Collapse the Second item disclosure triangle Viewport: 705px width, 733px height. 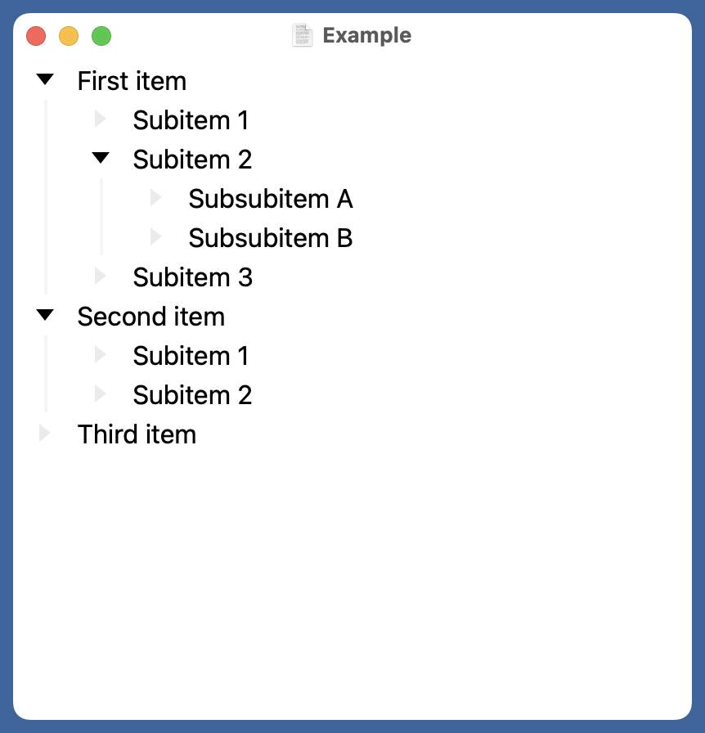[x=45, y=315]
